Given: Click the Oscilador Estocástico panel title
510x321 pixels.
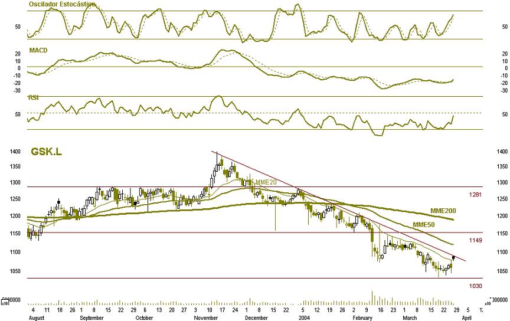Looking at the screenshot, I should coord(63,4).
